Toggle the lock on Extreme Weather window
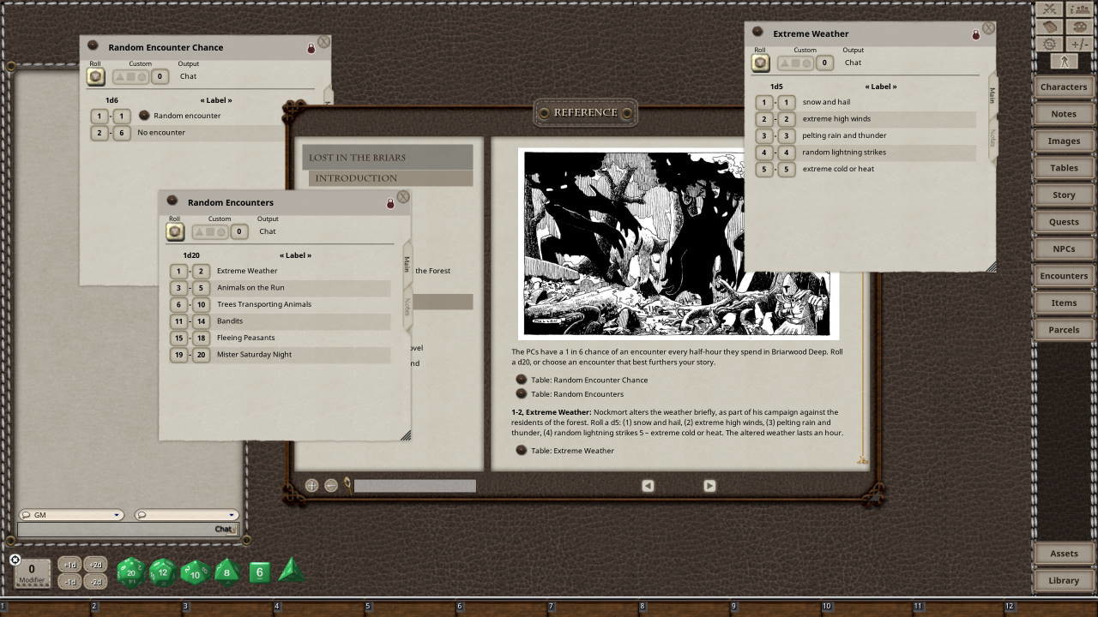 click(975, 35)
